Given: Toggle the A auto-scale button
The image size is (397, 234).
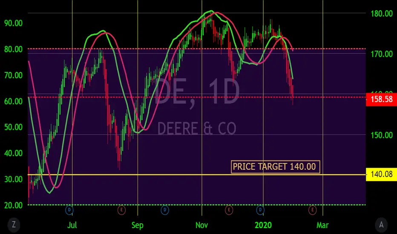Looking at the screenshot, I should [x=381, y=224].
